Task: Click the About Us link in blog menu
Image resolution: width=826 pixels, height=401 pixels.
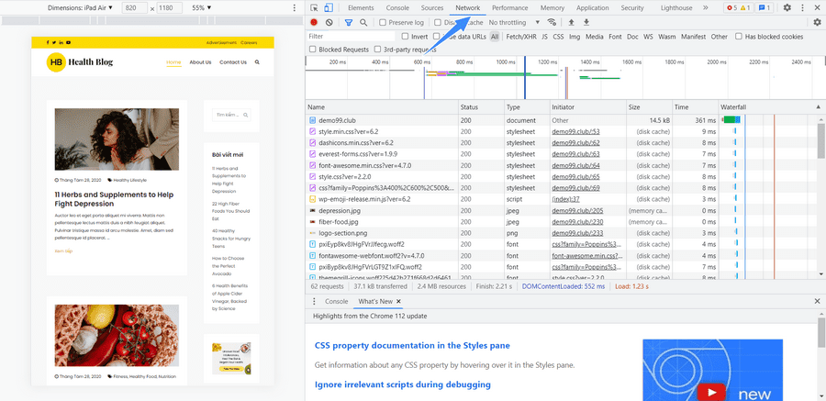Action: tap(200, 62)
